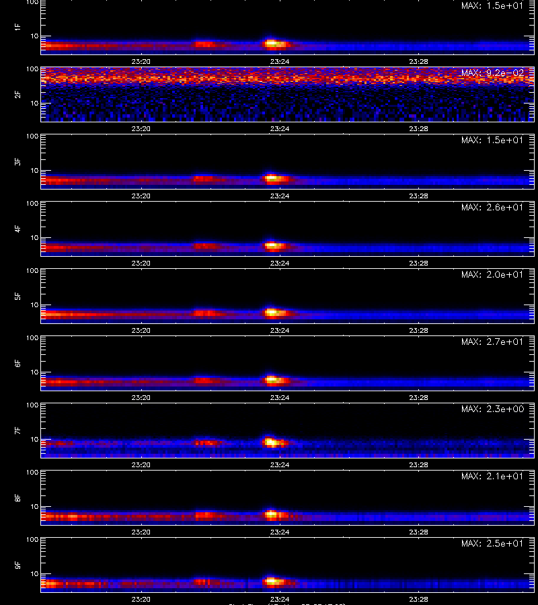Click the 23:24 tick label below 6F panel
The image size is (538, 605).
click(x=280, y=397)
